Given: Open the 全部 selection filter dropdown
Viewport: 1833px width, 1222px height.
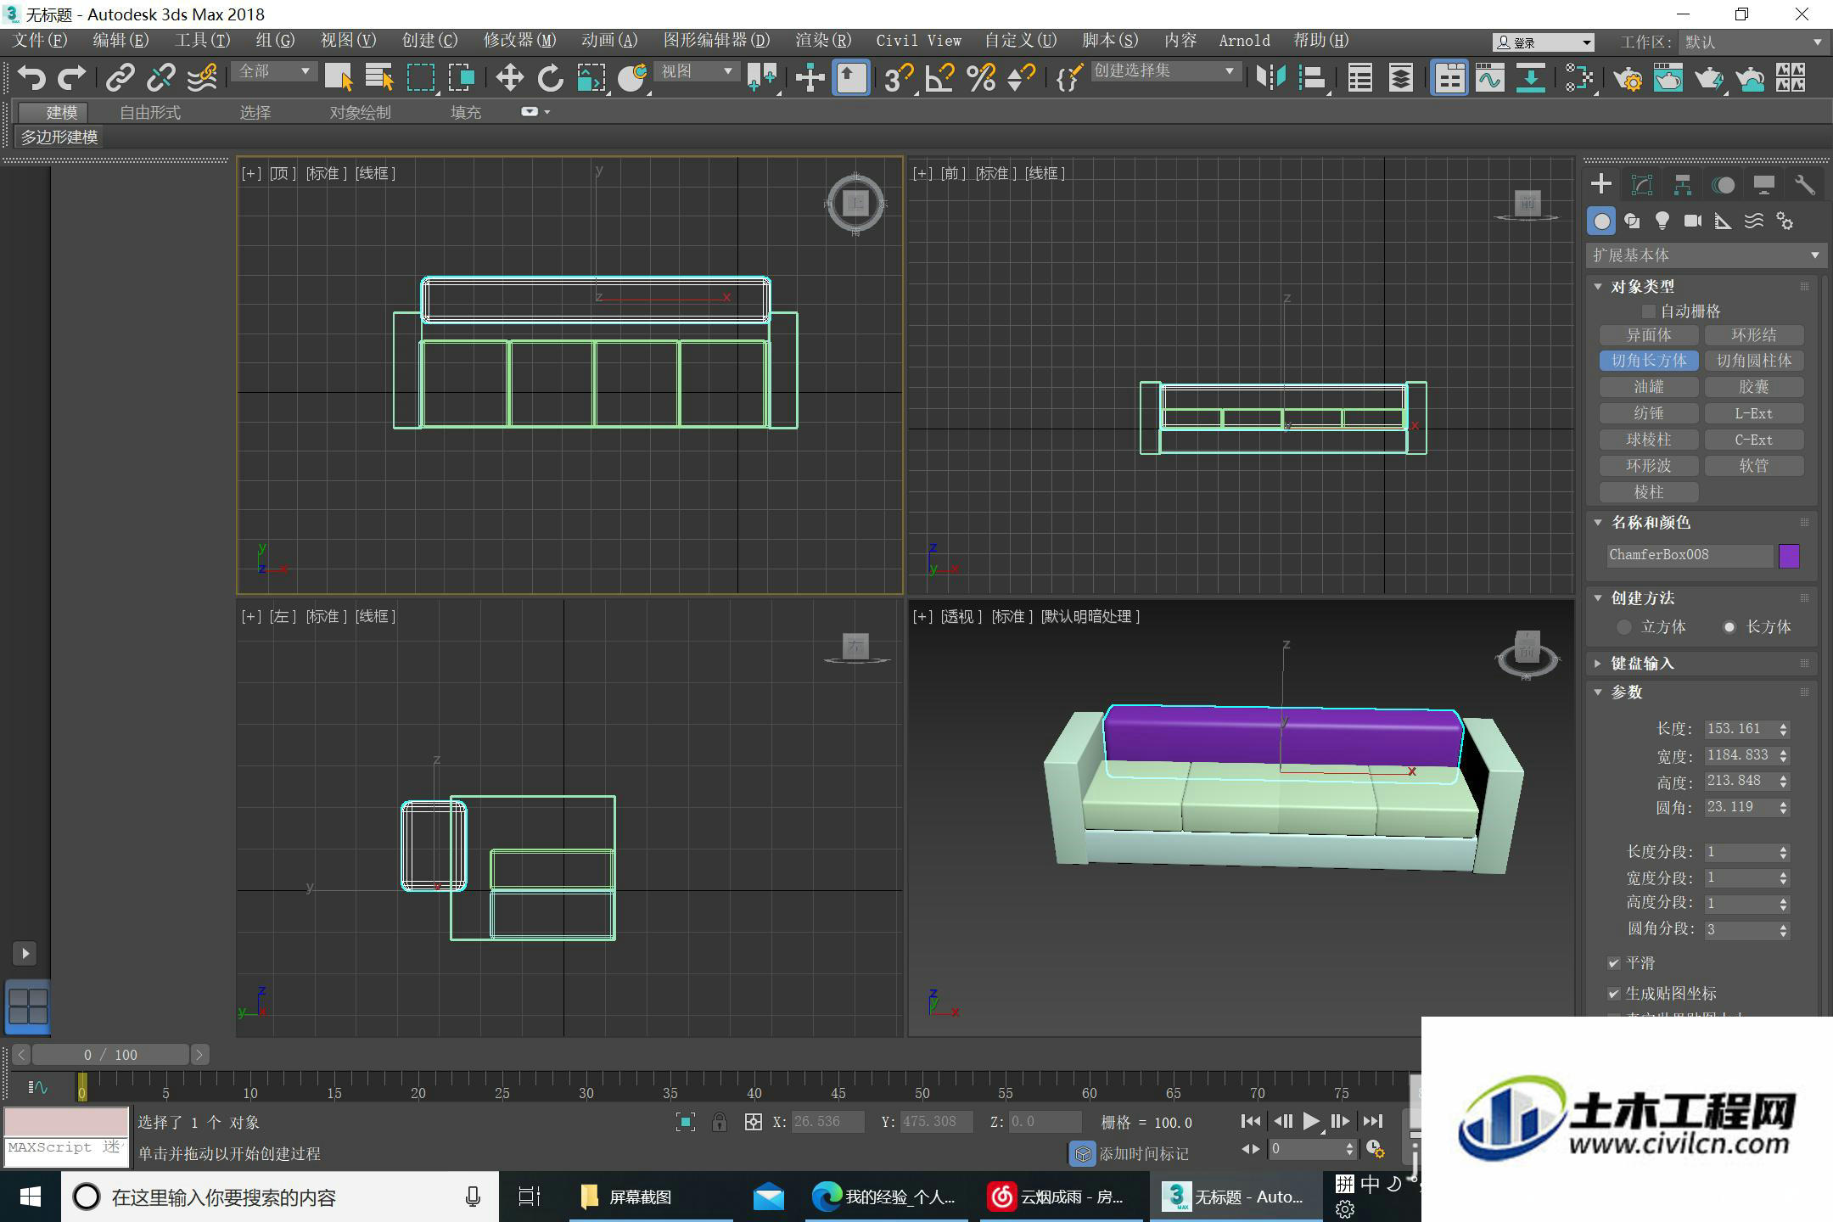Looking at the screenshot, I should coord(274,72).
